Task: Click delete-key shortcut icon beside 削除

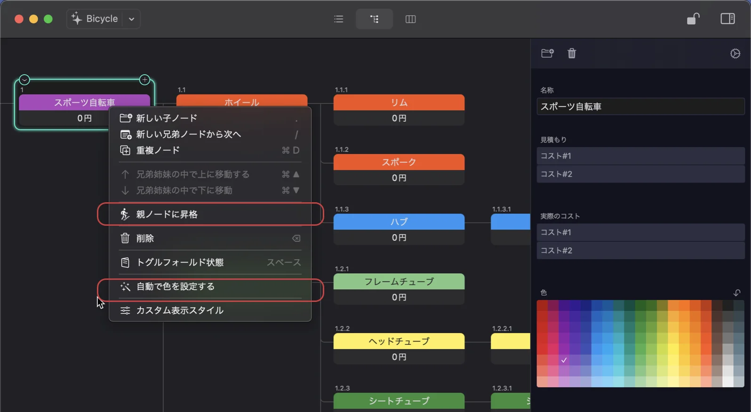Action: pos(296,238)
